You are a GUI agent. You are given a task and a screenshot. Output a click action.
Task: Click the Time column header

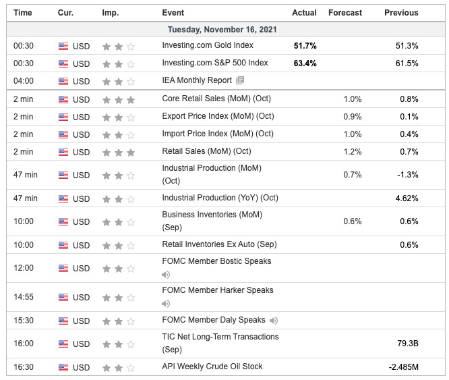click(x=23, y=13)
